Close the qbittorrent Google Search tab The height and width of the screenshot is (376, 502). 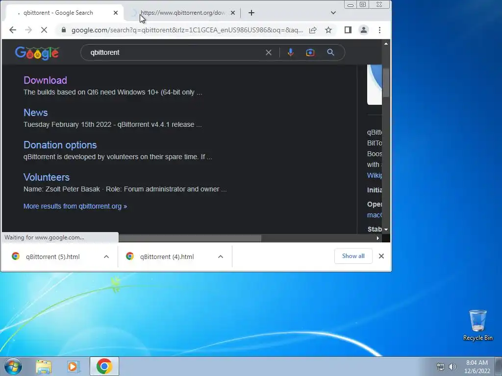coord(116,13)
